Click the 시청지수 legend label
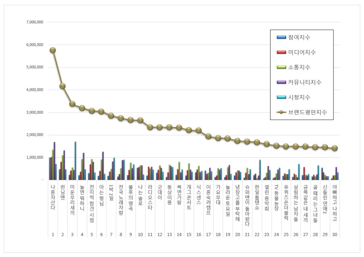 [299, 97]
